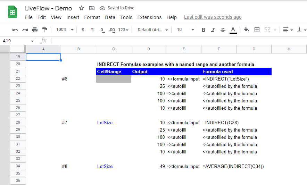This screenshot has width=307, height=185.
Task: Click the move to folder icon
Action: click(x=92, y=8)
